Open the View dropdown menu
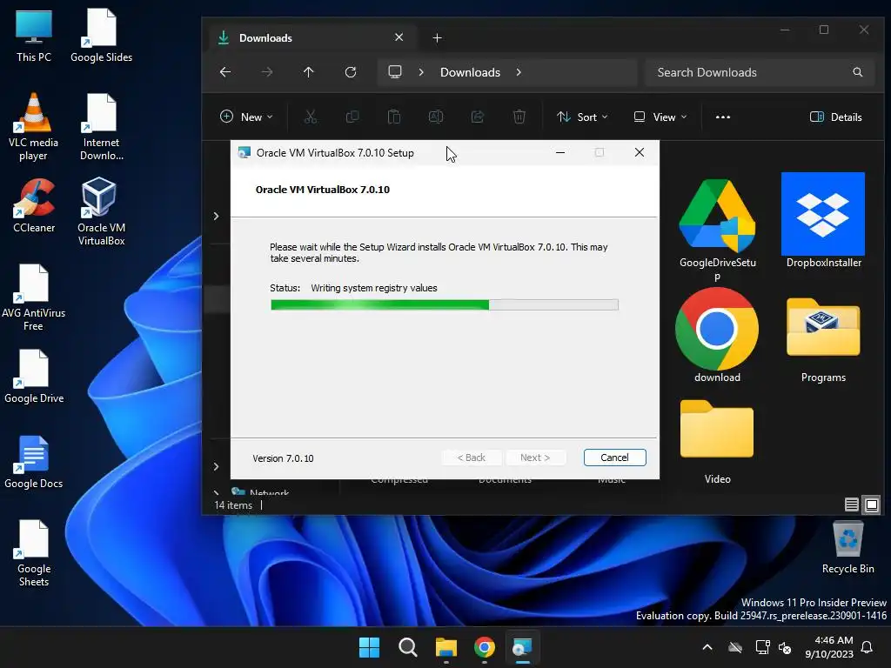 click(660, 117)
